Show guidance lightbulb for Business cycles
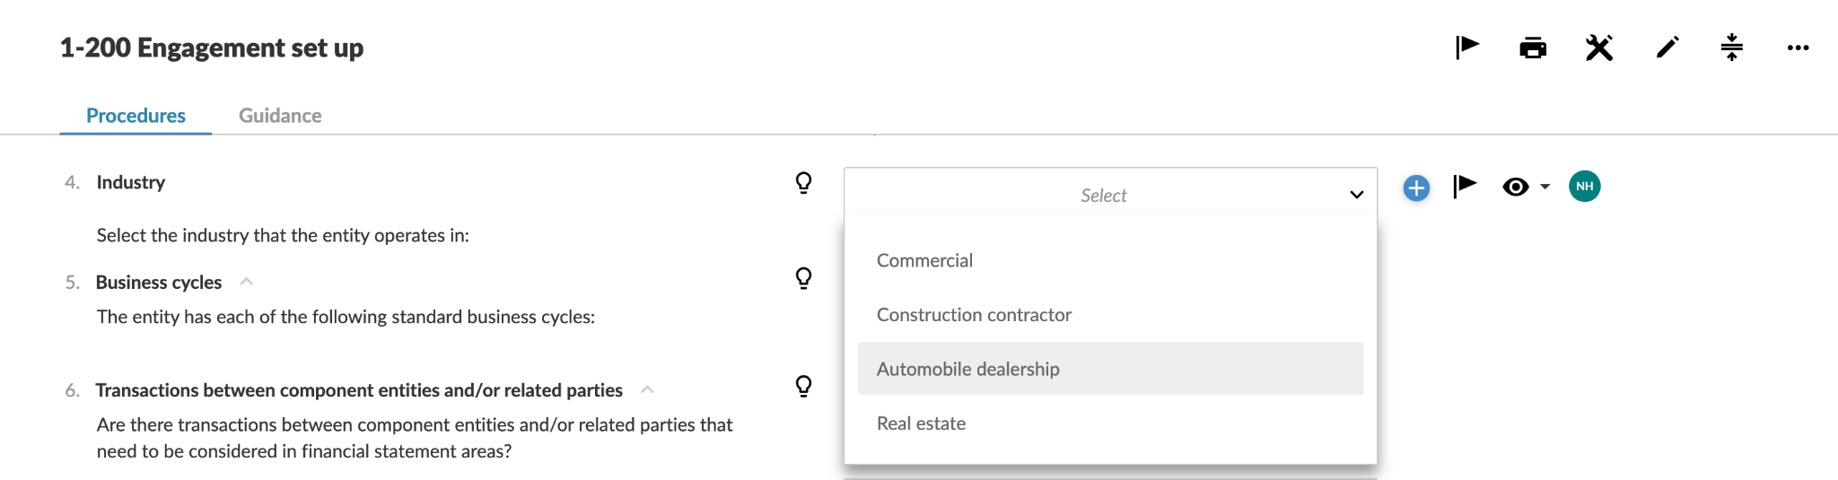This screenshot has width=1838, height=480. click(x=804, y=278)
